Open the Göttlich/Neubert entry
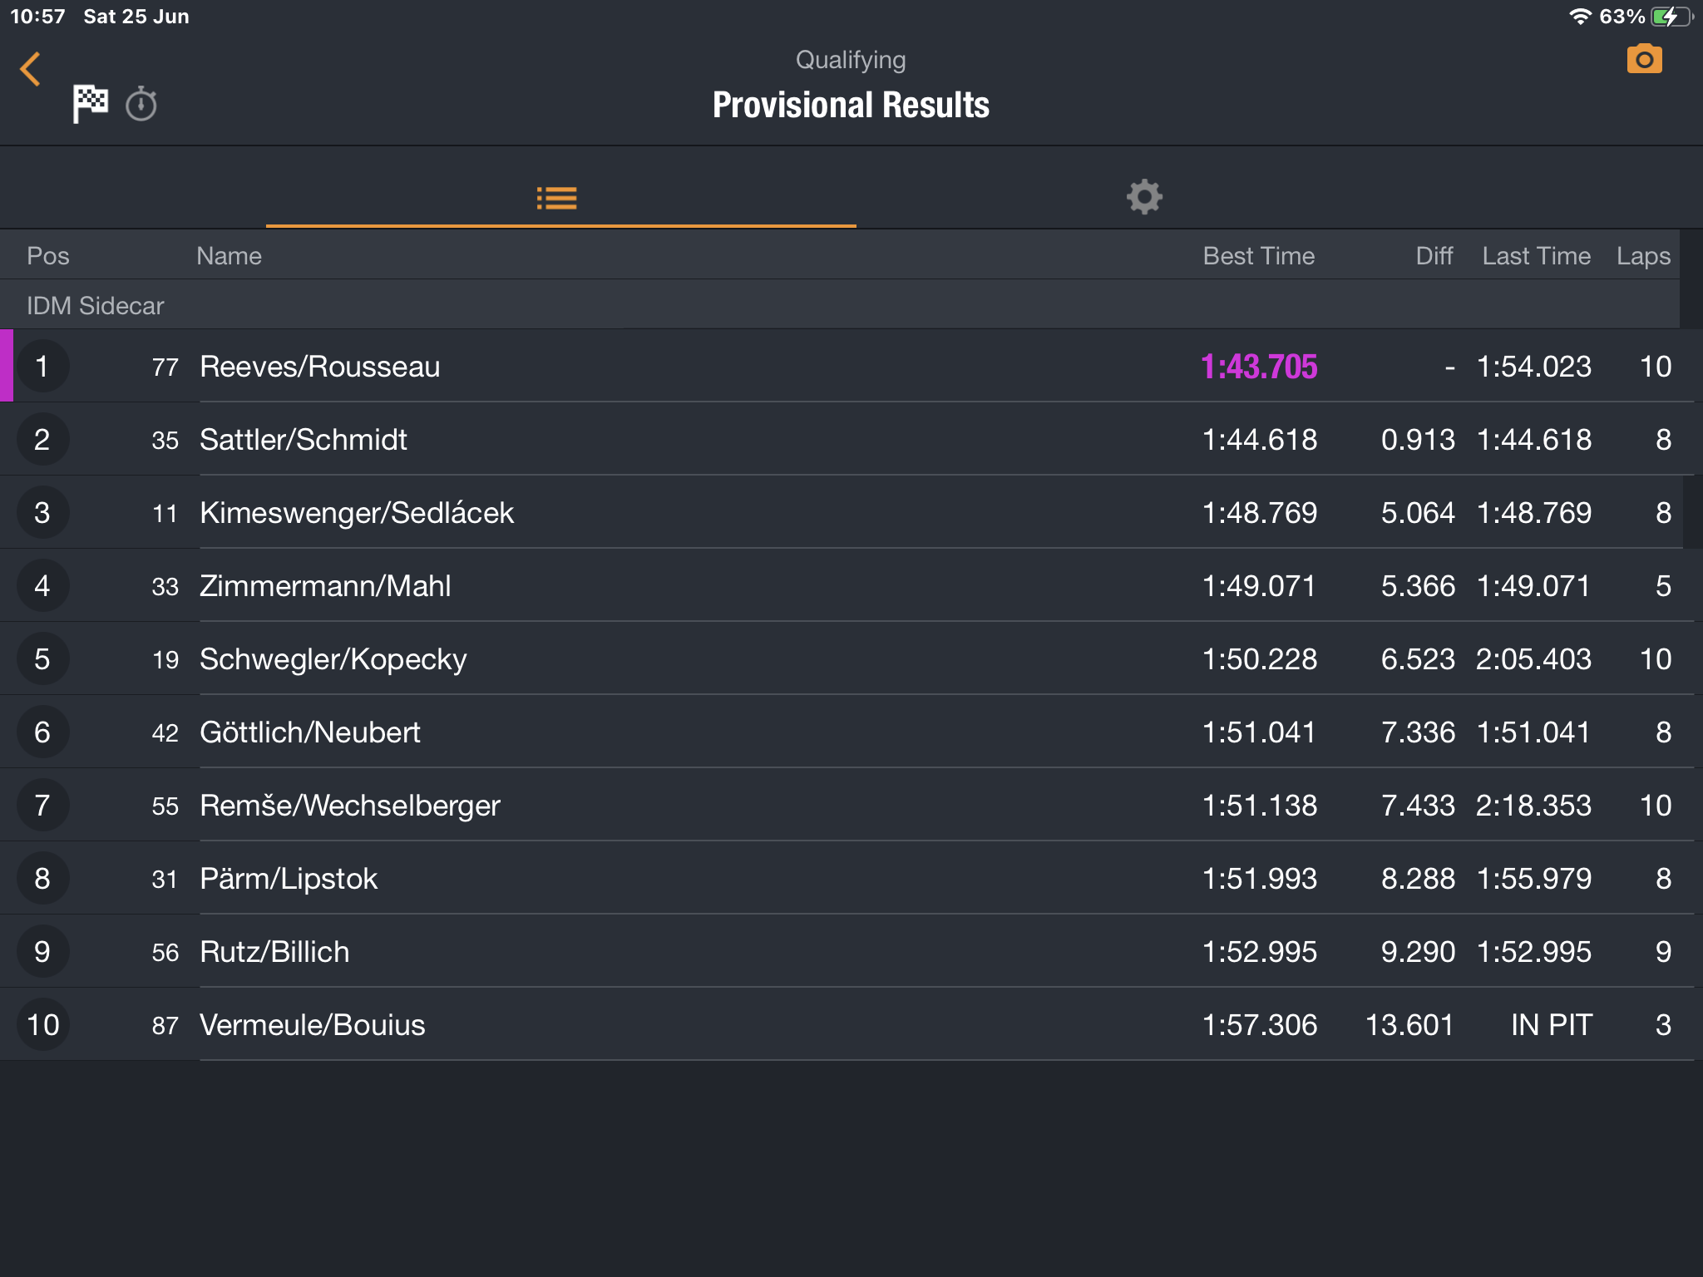Viewport: 1703px width, 1277px height. click(x=851, y=732)
